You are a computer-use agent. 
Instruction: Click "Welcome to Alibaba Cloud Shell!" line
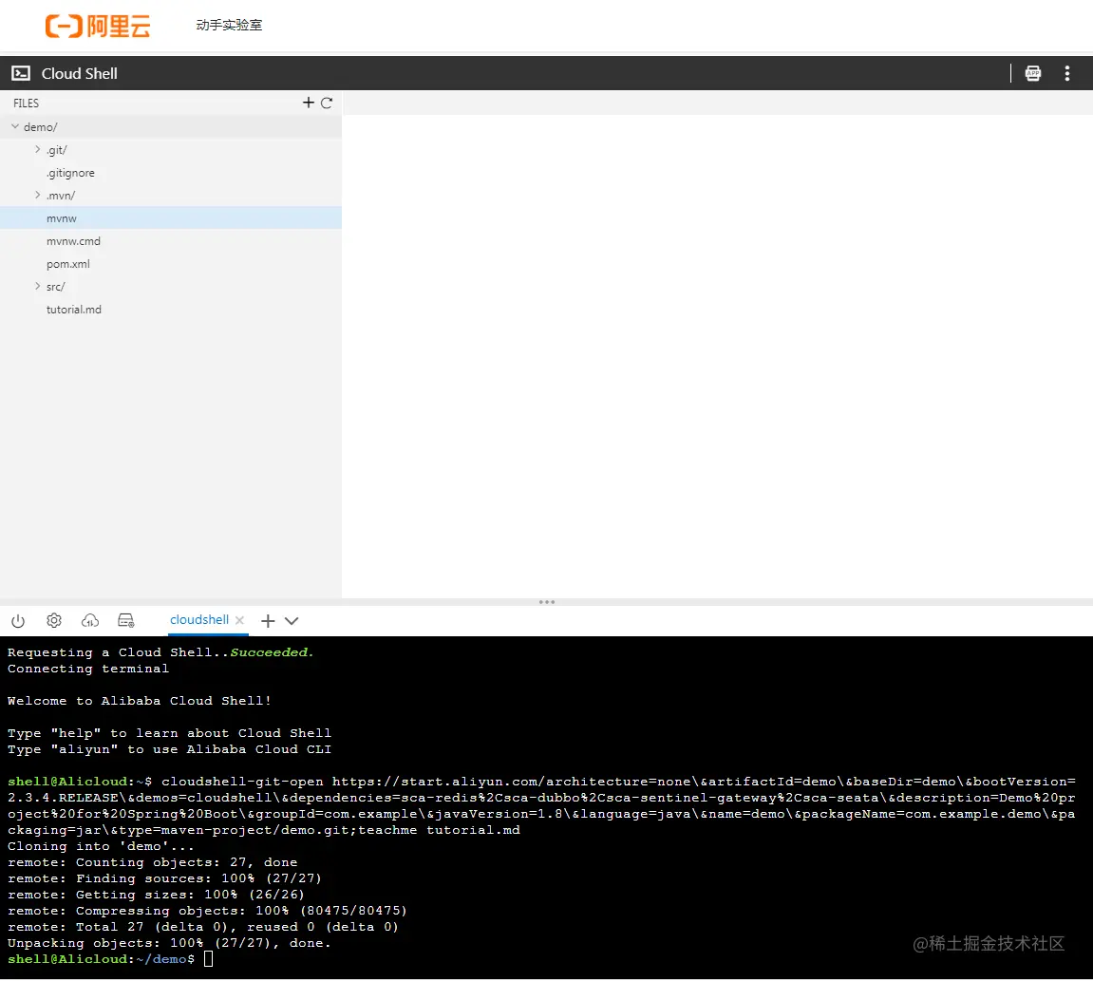pyautogui.click(x=140, y=701)
